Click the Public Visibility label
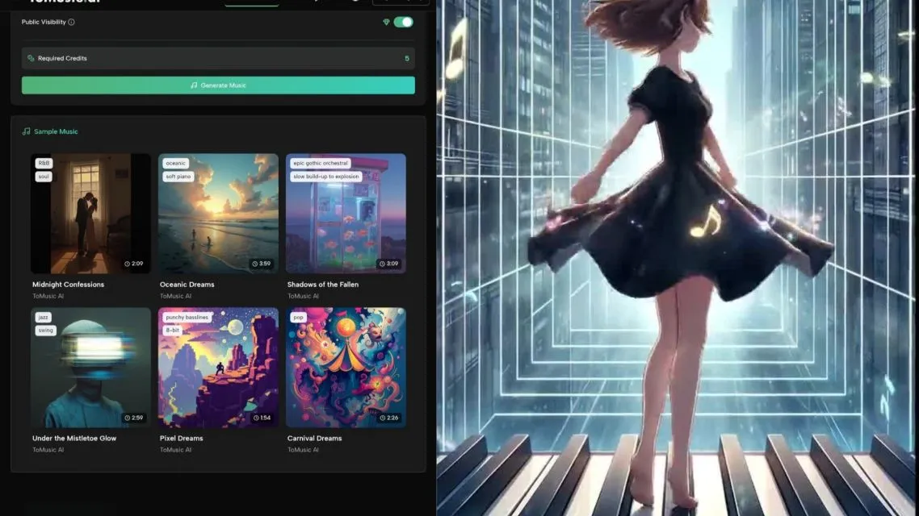Screen dimensions: 919x516 [x=44, y=23]
